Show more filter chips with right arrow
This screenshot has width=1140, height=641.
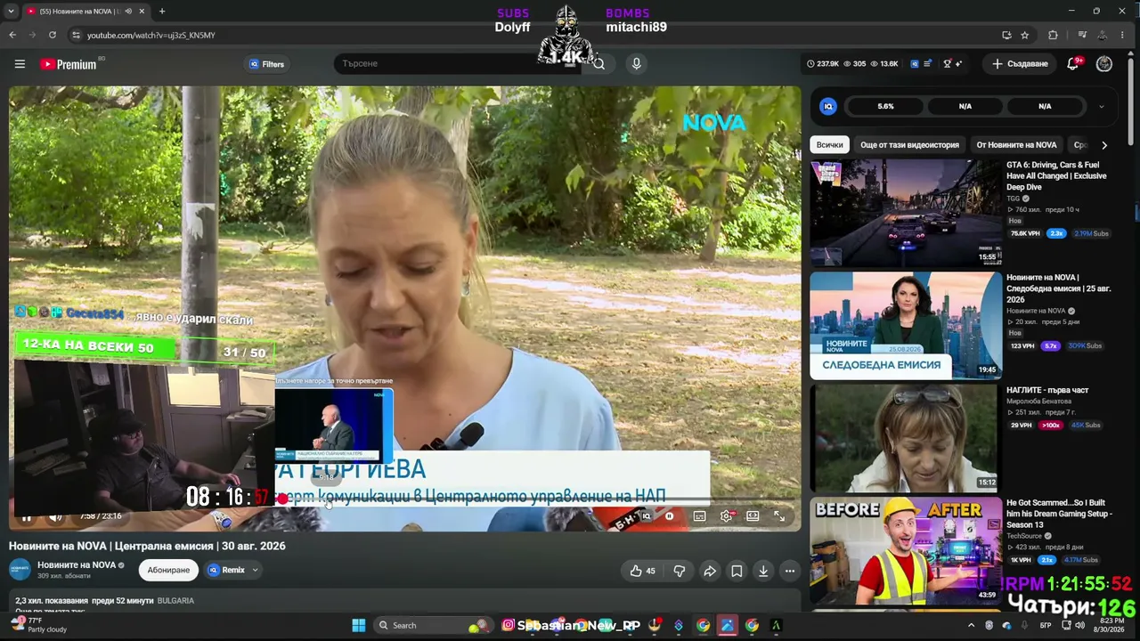[x=1104, y=145]
